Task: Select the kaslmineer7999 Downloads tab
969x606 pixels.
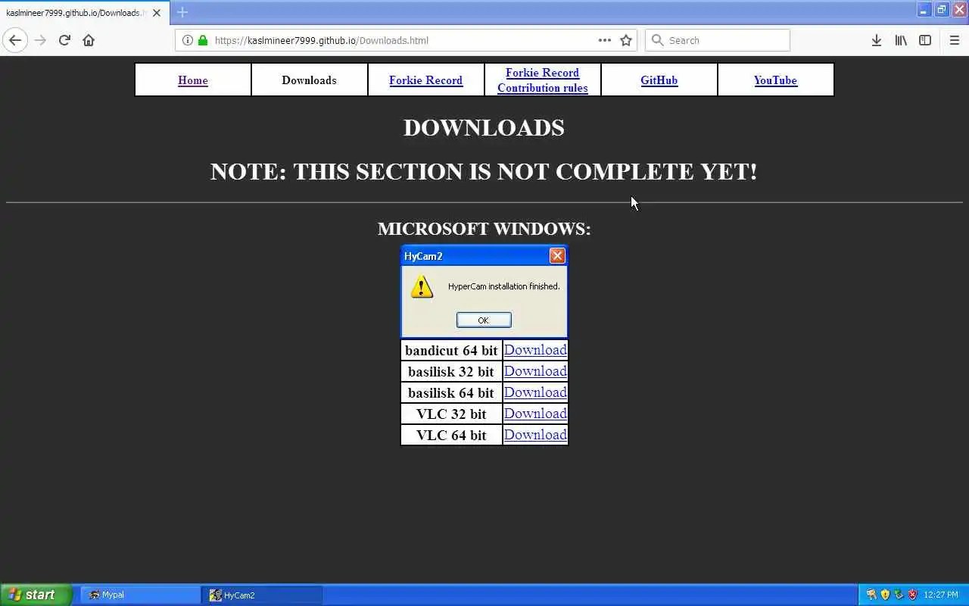Action: point(83,13)
